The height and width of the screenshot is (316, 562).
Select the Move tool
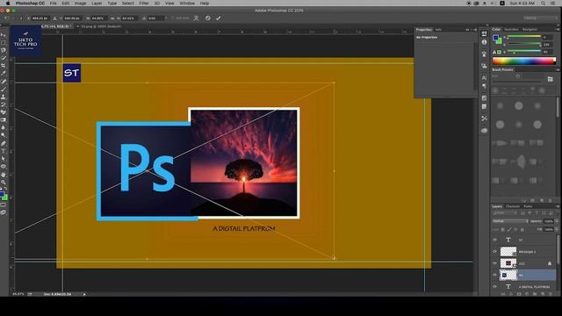click(4, 35)
